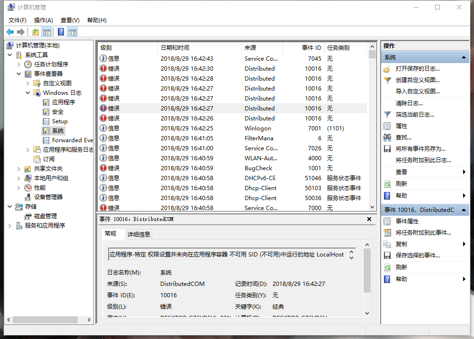The image size is (474, 339).
Task: Open the Setup log in tree
Action: tap(60, 121)
